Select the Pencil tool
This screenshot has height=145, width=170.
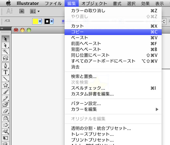click(5, 98)
